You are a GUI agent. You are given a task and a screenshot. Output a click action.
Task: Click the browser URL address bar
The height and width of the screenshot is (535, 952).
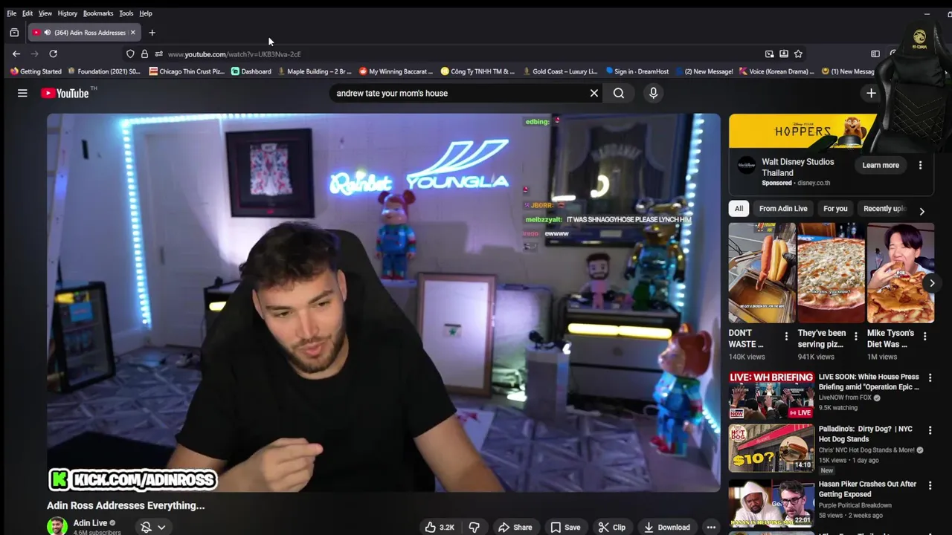(461, 54)
